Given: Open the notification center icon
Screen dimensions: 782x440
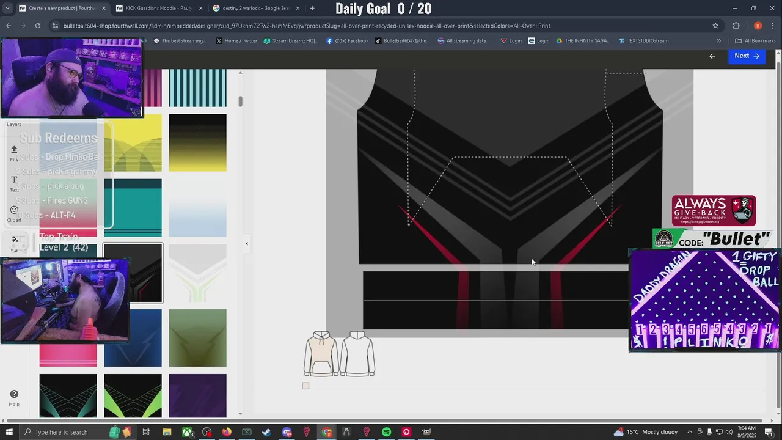Looking at the screenshot, I should [x=769, y=432].
